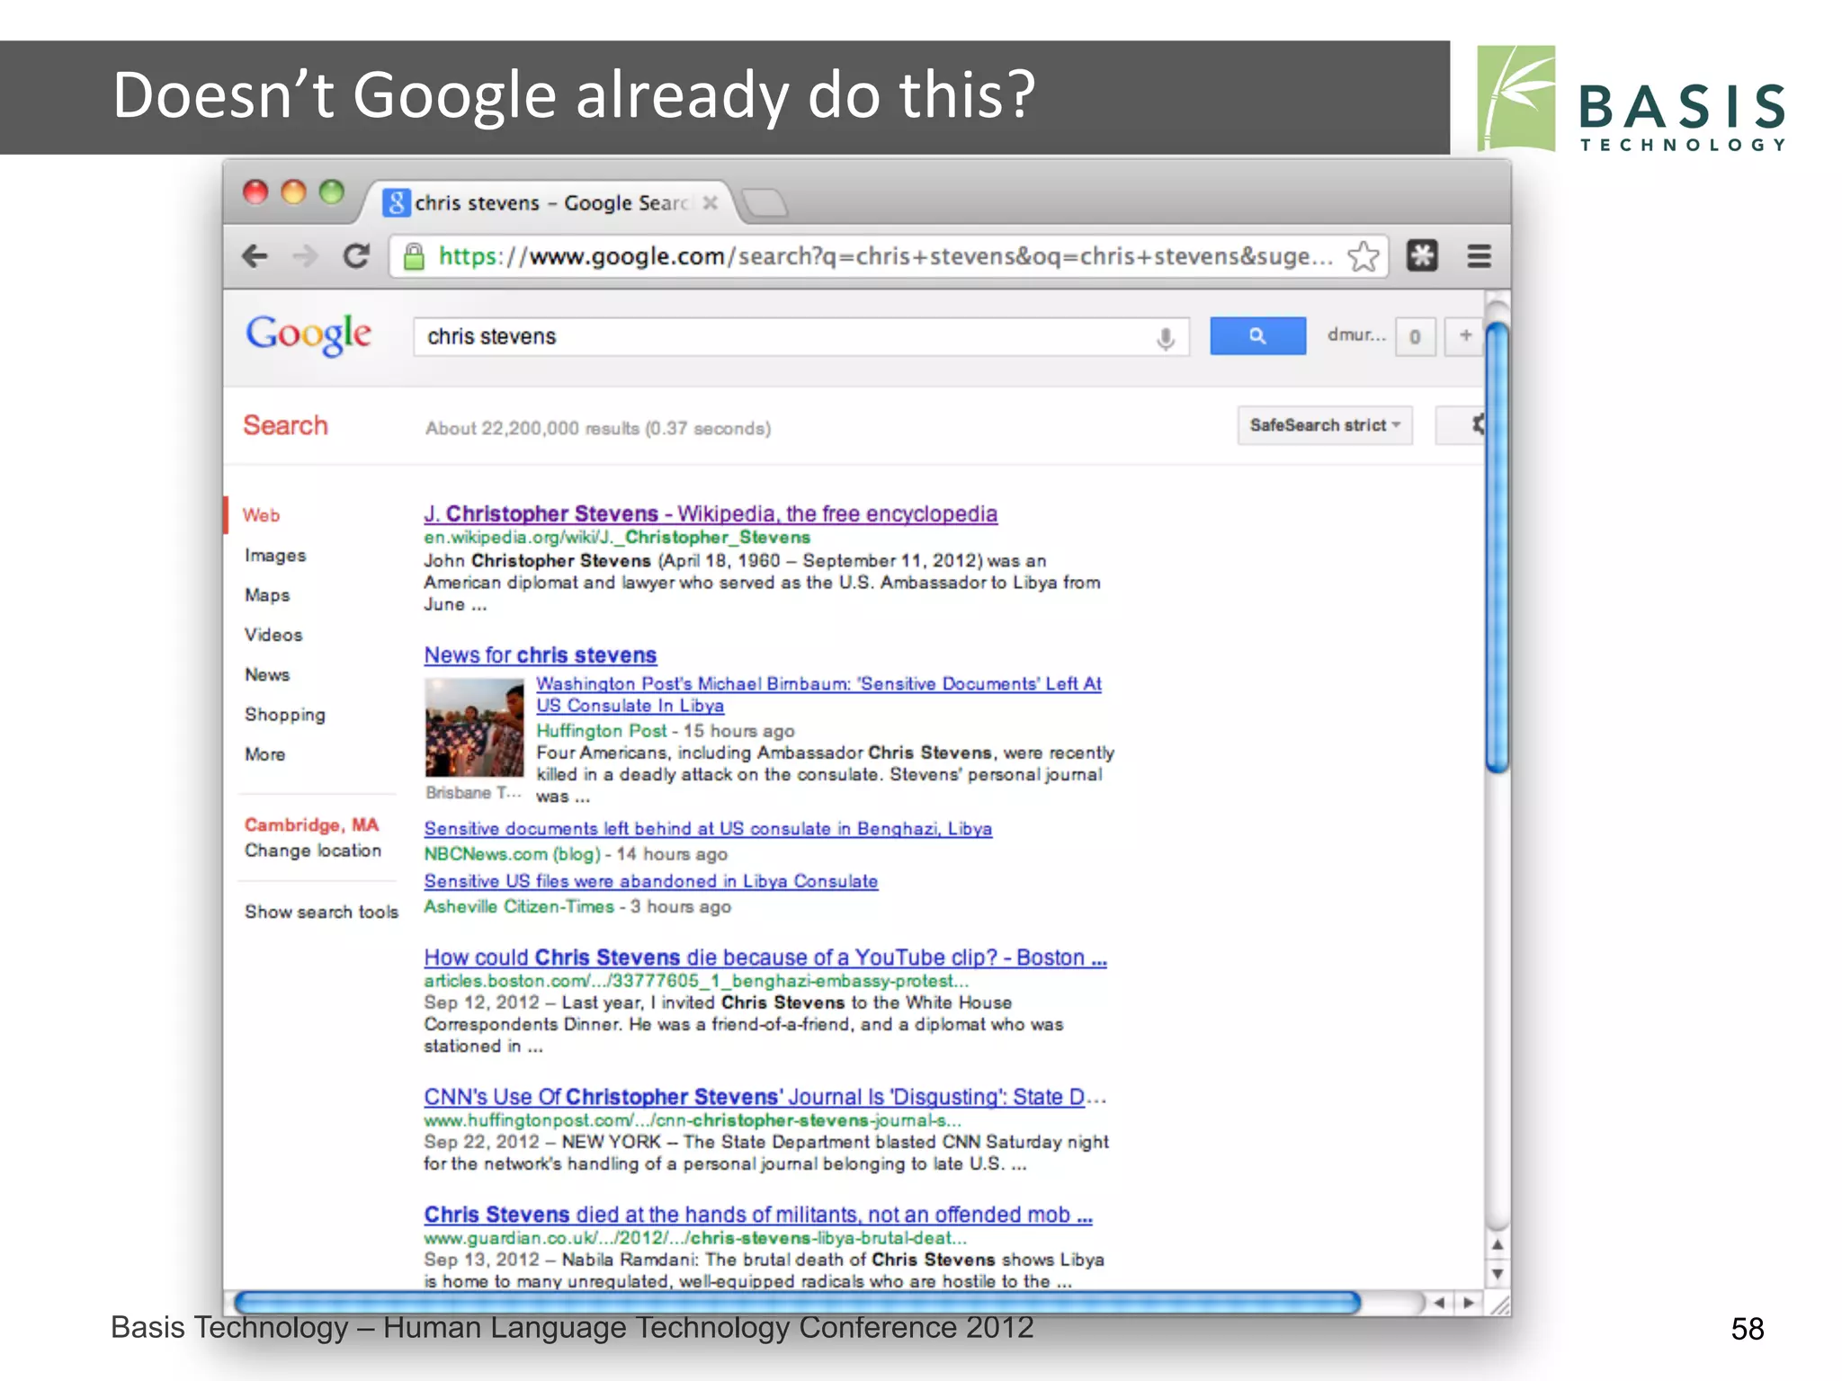Open How could Chris Stevens die link
Screen dimensions: 1842x1381
(x=765, y=958)
